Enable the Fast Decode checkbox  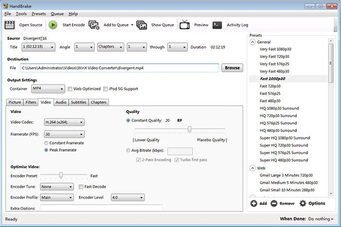(81, 187)
